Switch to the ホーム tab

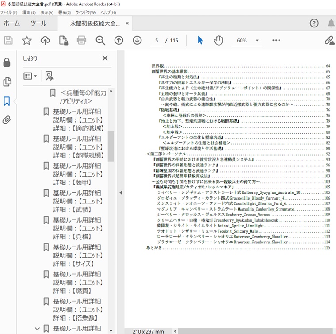[x=12, y=23]
